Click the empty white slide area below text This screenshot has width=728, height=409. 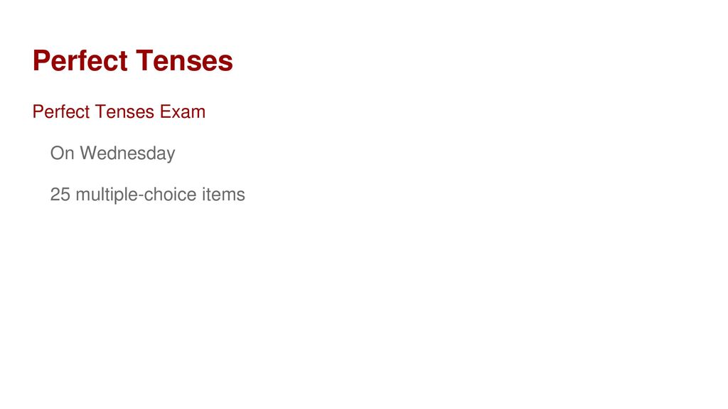tap(364, 306)
